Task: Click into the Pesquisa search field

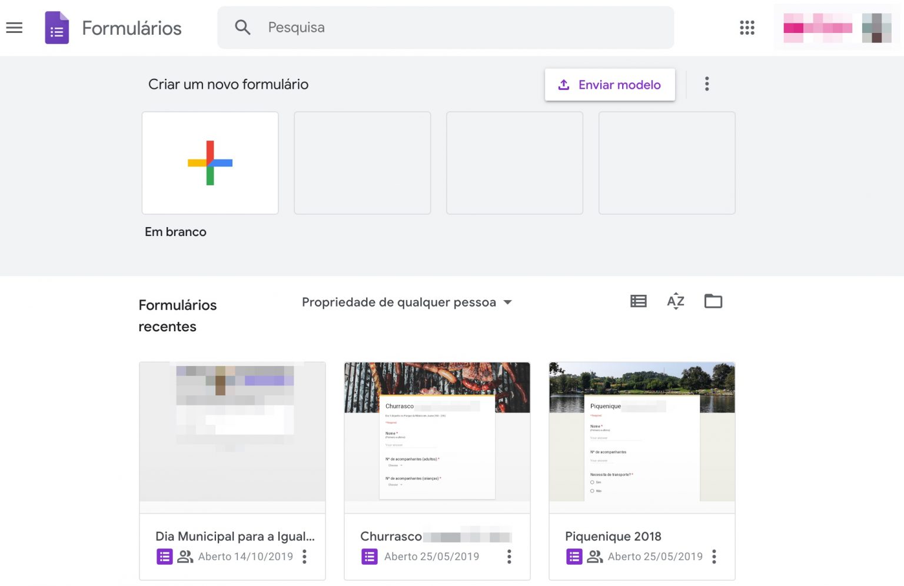Action: coord(353,27)
